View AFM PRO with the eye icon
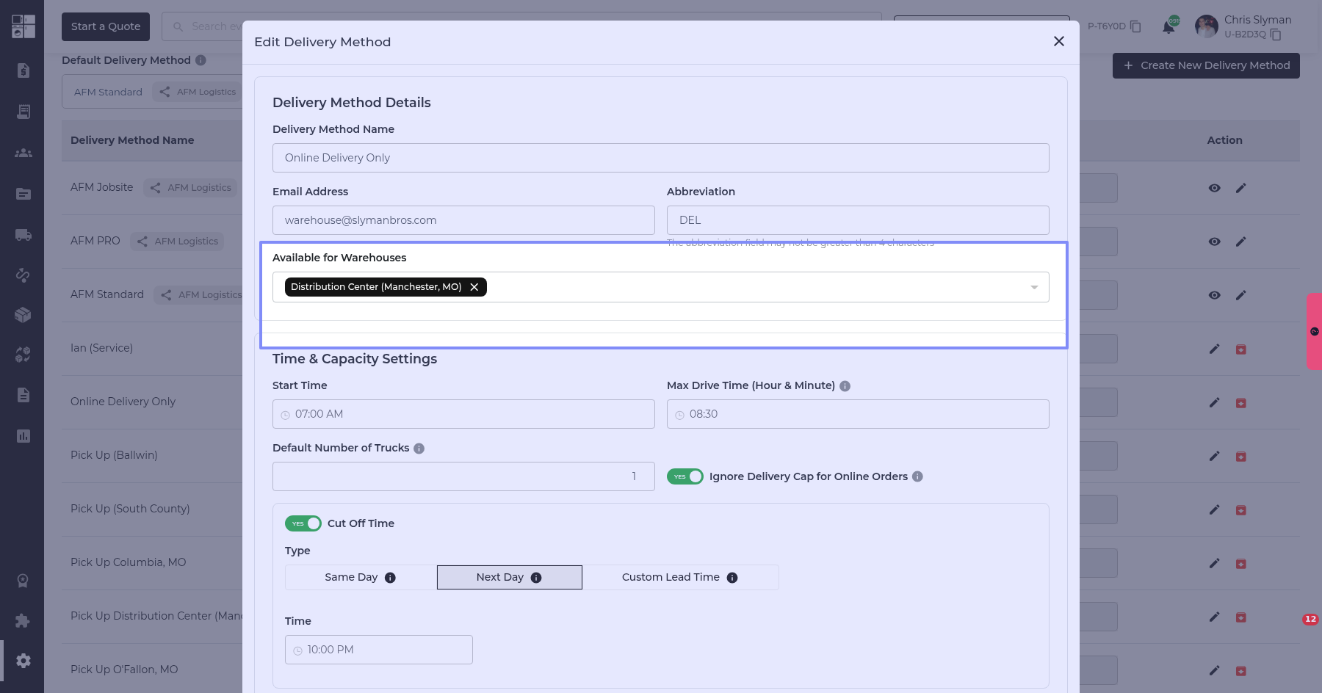1322x693 pixels. click(1214, 242)
